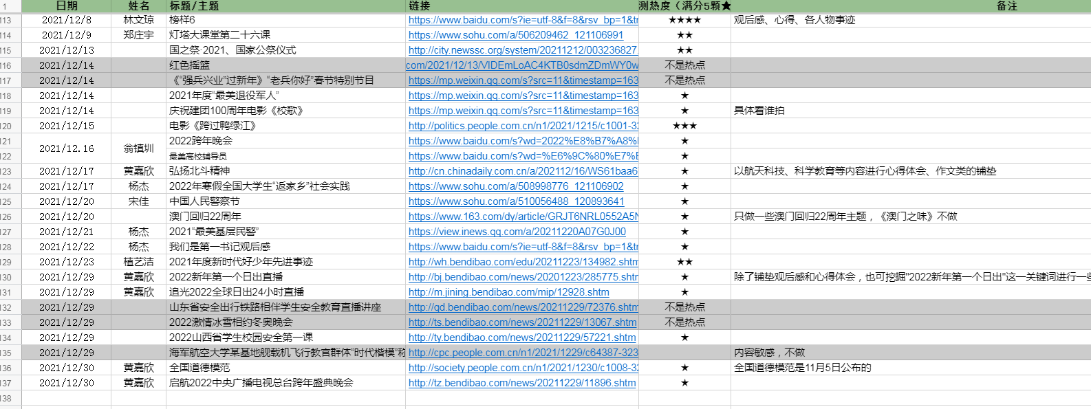Open the 163.com link for 澳门回归22周年

click(x=523, y=217)
